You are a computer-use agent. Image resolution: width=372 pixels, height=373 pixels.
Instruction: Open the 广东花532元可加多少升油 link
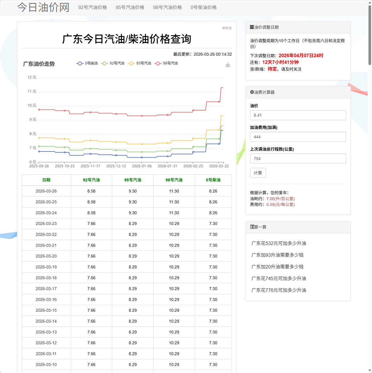279,243
